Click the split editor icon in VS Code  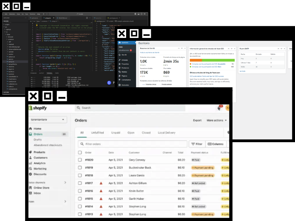pyautogui.click(x=87, y=18)
